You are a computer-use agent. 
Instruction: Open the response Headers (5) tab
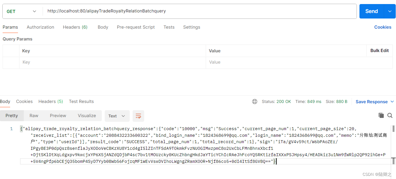coord(50,102)
